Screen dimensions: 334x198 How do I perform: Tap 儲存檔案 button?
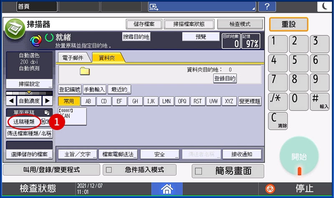144,24
